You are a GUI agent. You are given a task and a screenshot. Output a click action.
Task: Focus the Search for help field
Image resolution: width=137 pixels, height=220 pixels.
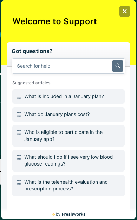coord(62,66)
